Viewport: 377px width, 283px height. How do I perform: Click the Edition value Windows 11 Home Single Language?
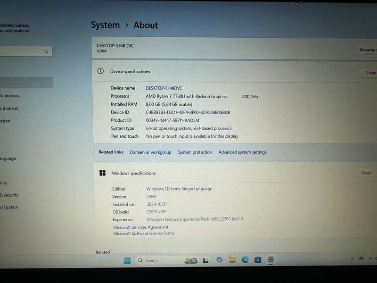pyautogui.click(x=180, y=189)
